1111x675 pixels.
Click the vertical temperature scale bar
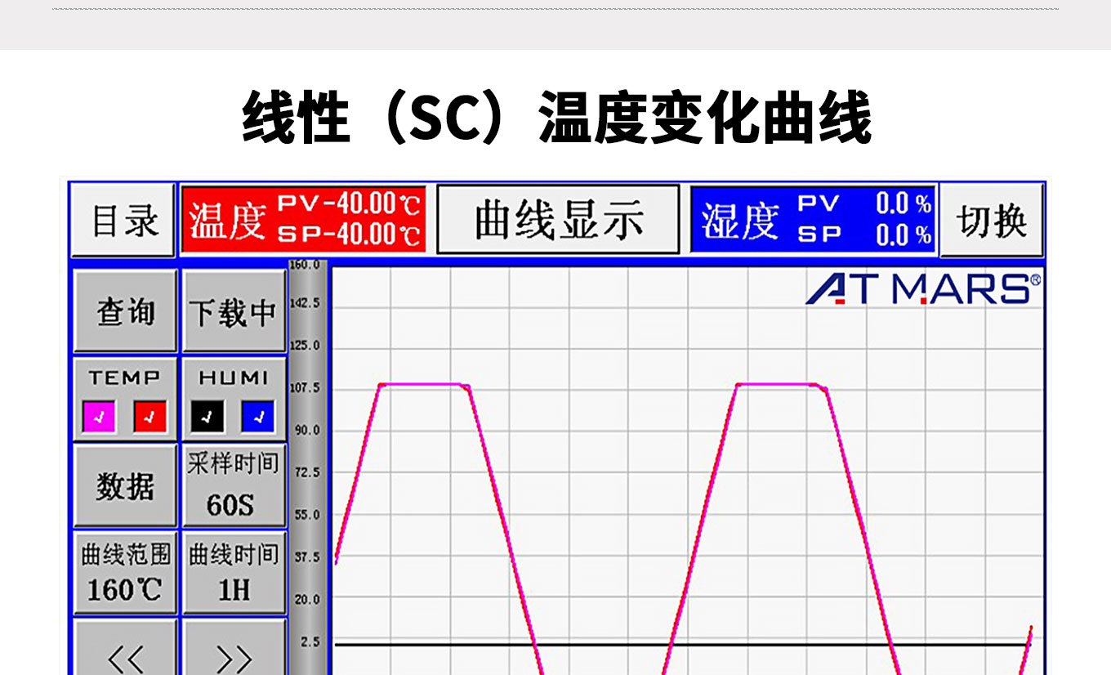309,466
